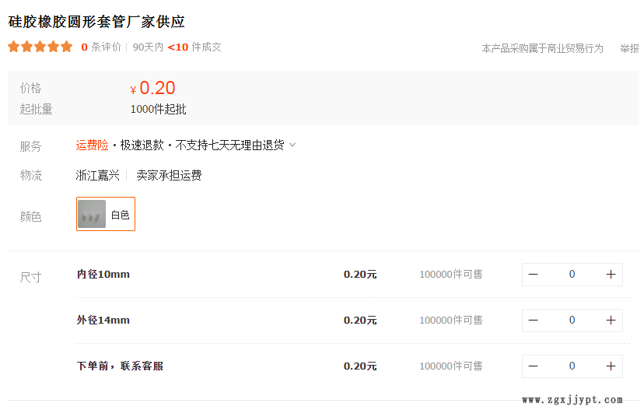Click 本产品采购属于商业贸易行为 notice
644x417 pixels.
tap(542, 48)
